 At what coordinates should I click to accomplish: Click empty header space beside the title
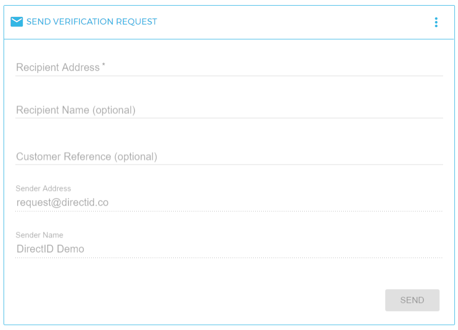click(292, 22)
